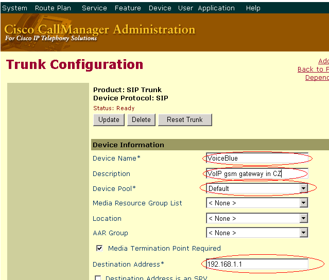Open the Service menu
329x280 pixels.
pyautogui.click(x=94, y=8)
